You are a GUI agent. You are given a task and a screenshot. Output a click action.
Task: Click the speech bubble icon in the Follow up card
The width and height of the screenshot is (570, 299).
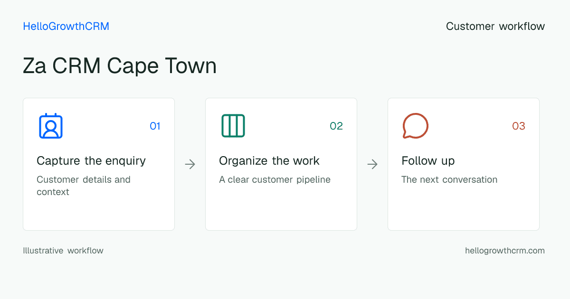416,126
